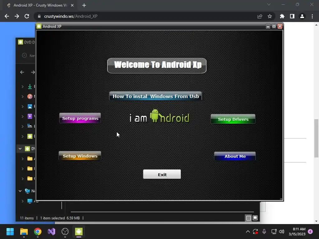
Task: Switch Explorer to details view
Action: coord(248,218)
